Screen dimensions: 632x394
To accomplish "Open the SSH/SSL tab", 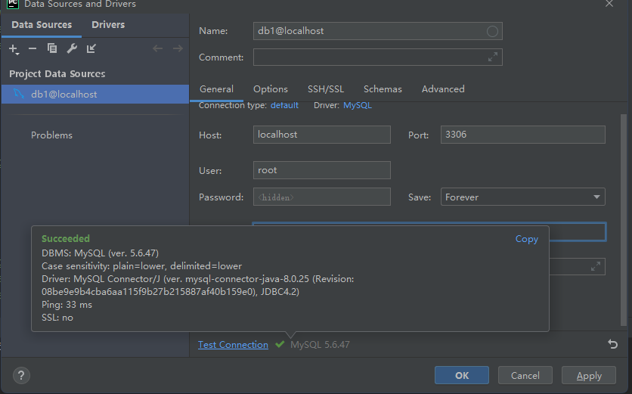I will pyautogui.click(x=325, y=89).
